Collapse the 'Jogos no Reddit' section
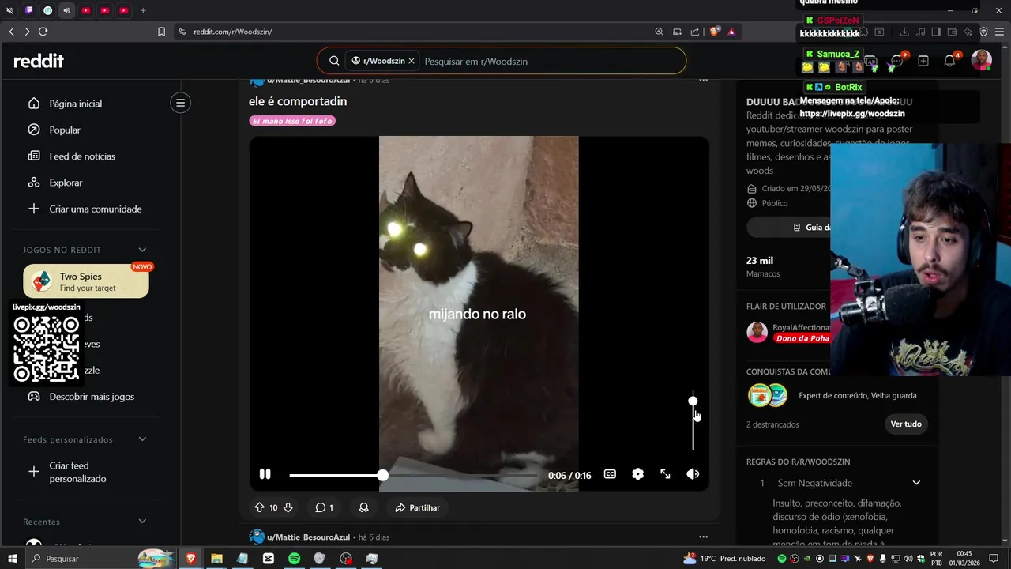Image resolution: width=1011 pixels, height=569 pixels. [x=142, y=250]
